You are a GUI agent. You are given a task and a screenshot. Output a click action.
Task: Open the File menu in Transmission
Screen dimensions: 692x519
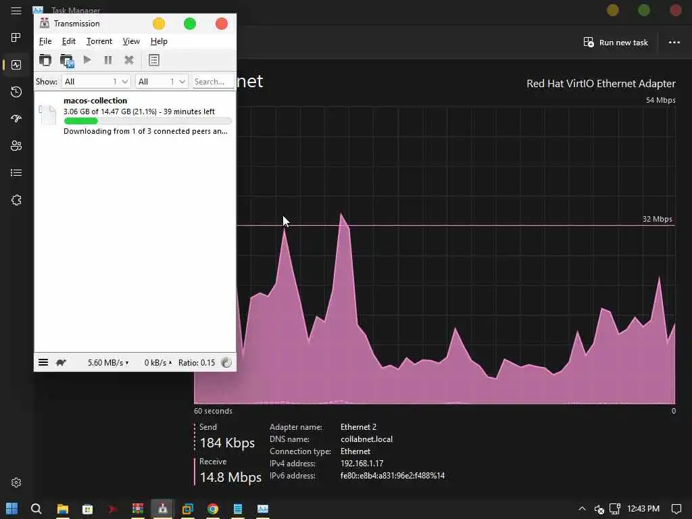coord(45,41)
